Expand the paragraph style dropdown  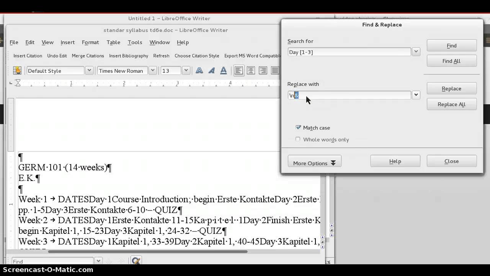(89, 71)
